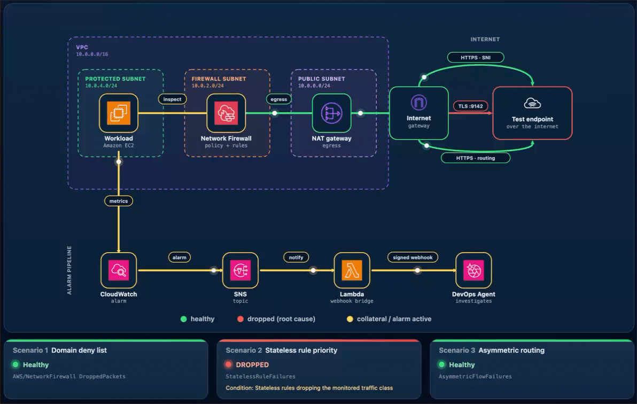The height and width of the screenshot is (404, 637).
Task: Select Scenario 2 Stateless rule priority card
Action: pyautogui.click(x=319, y=369)
